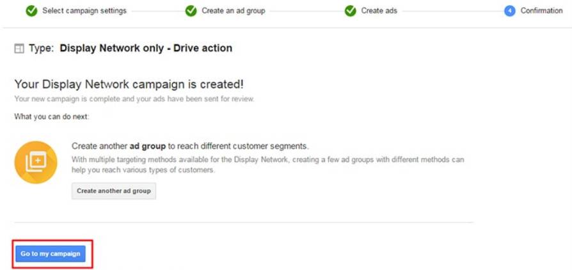
Task: Click the bold ad group text in the suggestion
Action: pyautogui.click(x=148, y=146)
